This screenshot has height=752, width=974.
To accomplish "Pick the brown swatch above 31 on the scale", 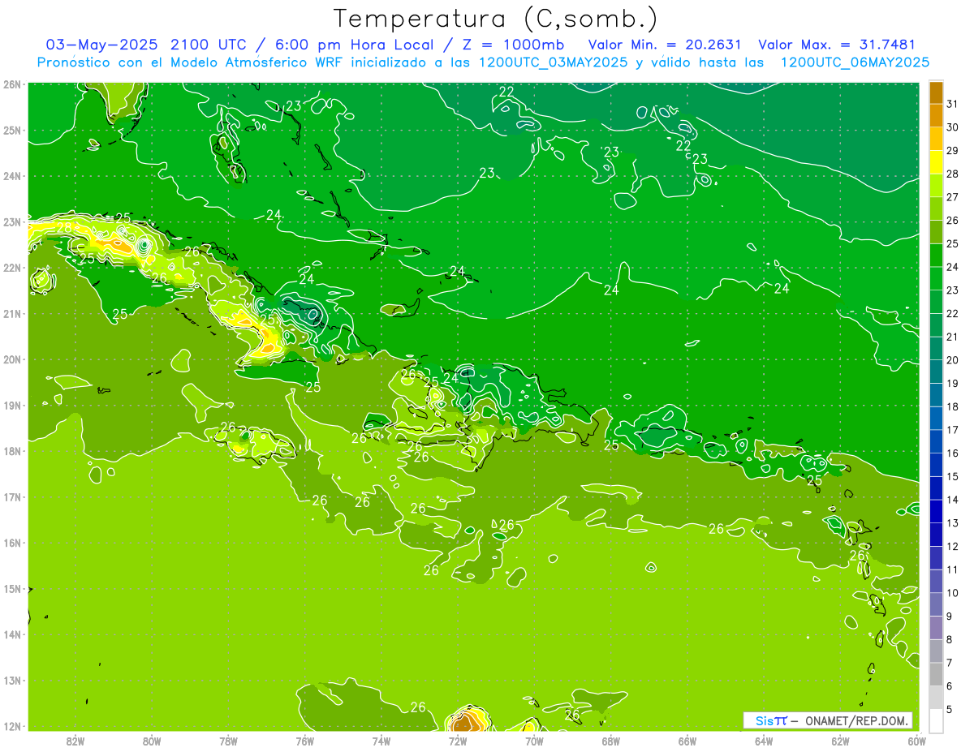I will click(936, 92).
